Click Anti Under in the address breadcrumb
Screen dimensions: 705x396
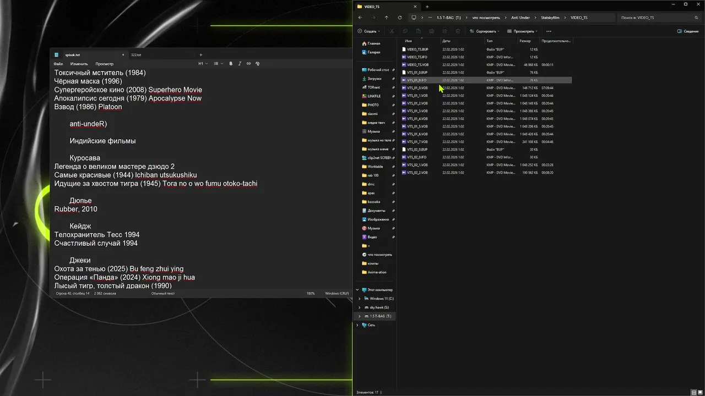pyautogui.click(x=520, y=18)
